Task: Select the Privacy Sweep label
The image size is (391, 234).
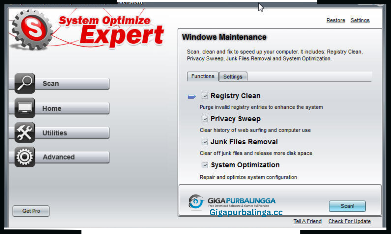Action: (x=236, y=119)
